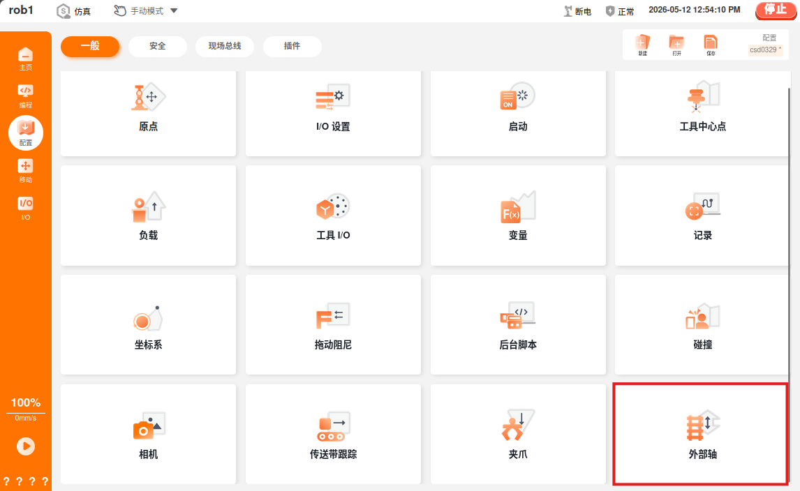Open the 传送带跟踪 conveyor tracking tile
The image size is (800, 491).
(x=333, y=434)
